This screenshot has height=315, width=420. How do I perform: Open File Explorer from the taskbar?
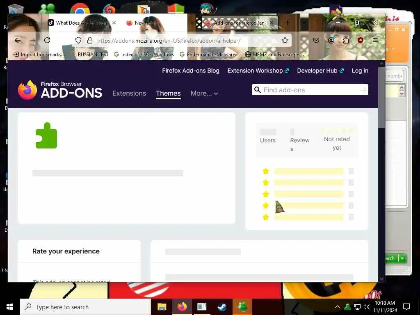(x=162, y=307)
